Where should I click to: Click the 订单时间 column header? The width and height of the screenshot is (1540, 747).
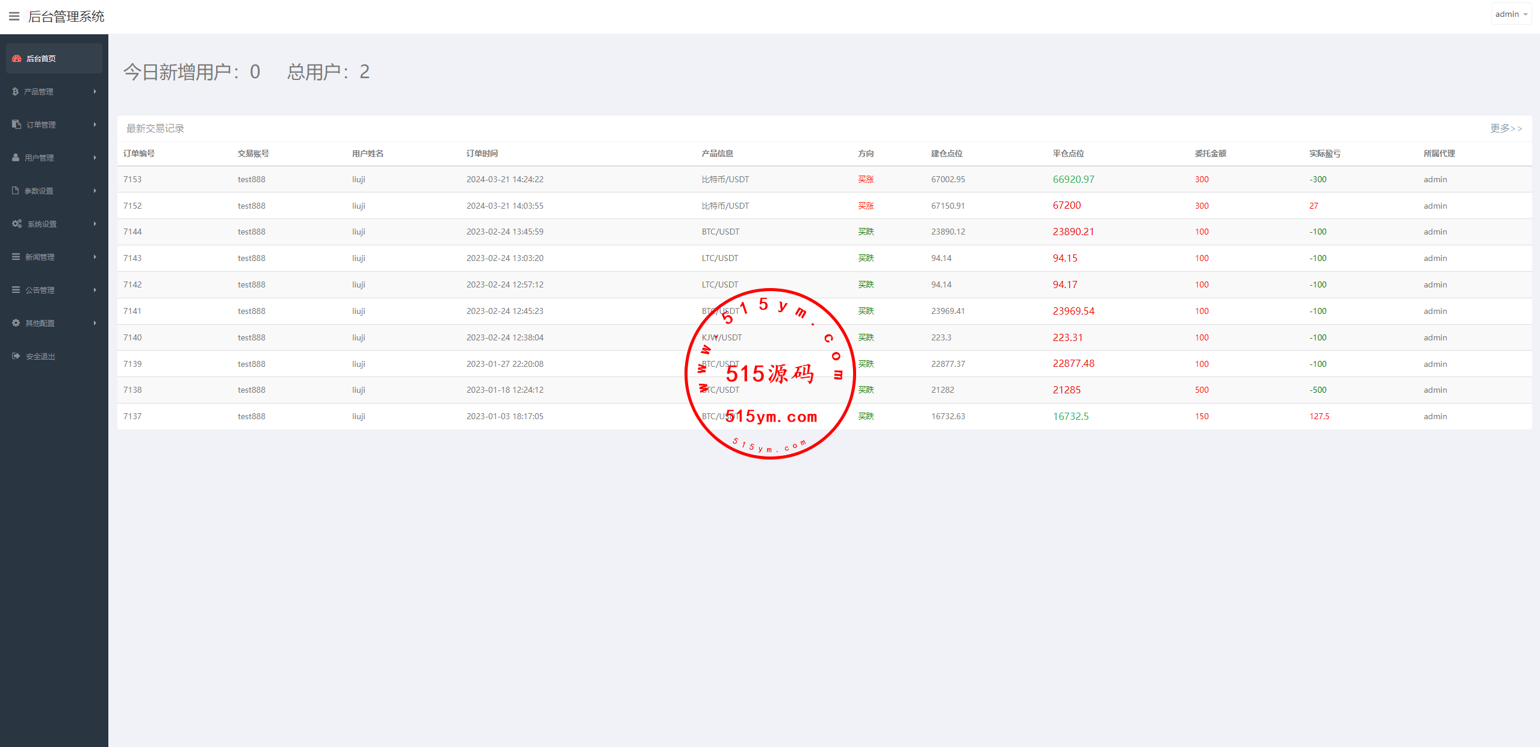pyautogui.click(x=482, y=153)
